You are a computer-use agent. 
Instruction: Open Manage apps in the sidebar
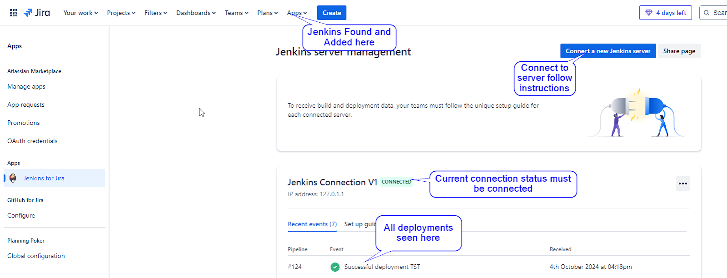[x=26, y=86]
